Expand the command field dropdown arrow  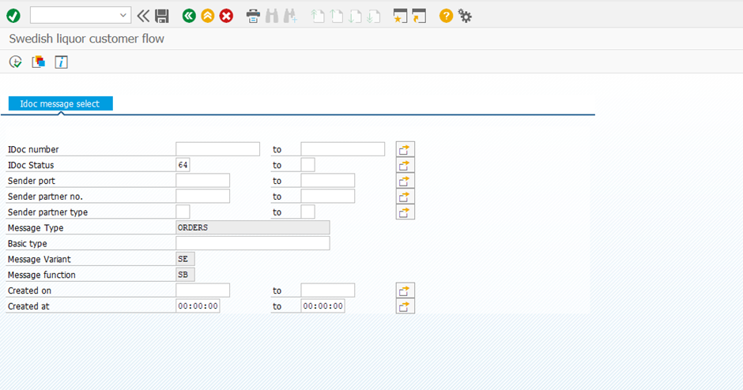click(x=123, y=15)
